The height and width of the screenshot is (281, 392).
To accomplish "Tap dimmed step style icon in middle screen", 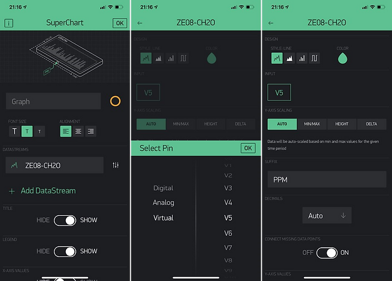I will point(183,58).
